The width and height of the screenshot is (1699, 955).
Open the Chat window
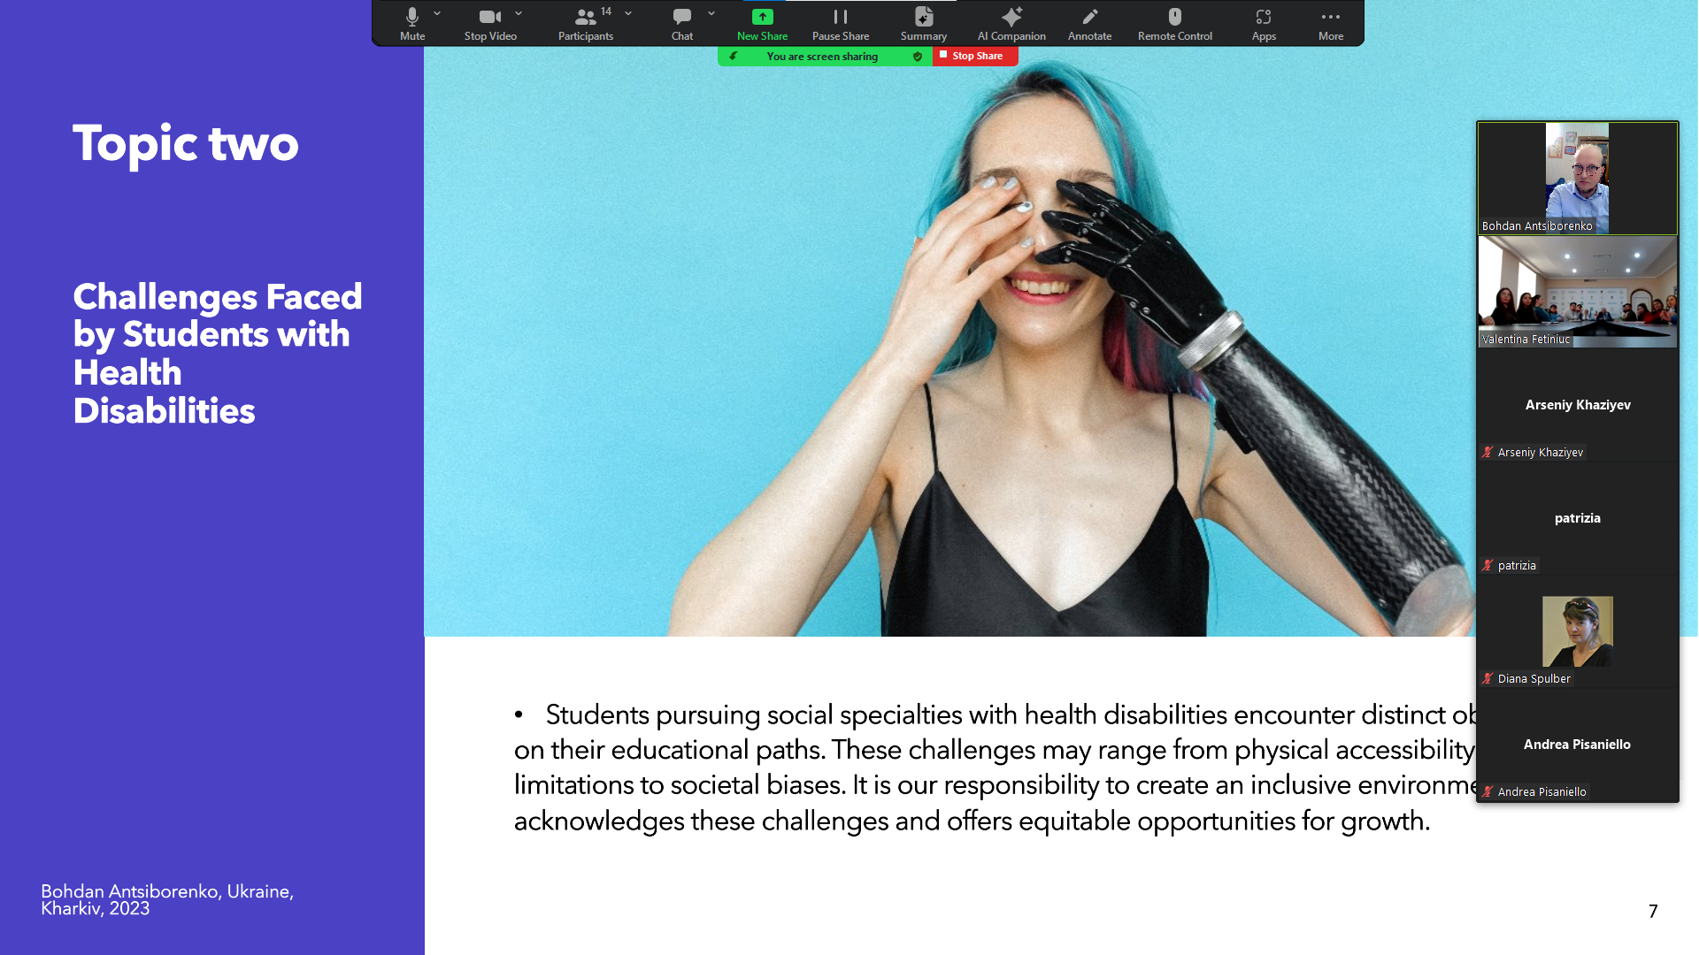coord(681,23)
